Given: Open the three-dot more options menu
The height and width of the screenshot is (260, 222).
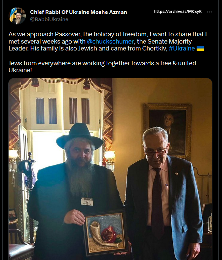Looking at the screenshot, I should point(209,12).
